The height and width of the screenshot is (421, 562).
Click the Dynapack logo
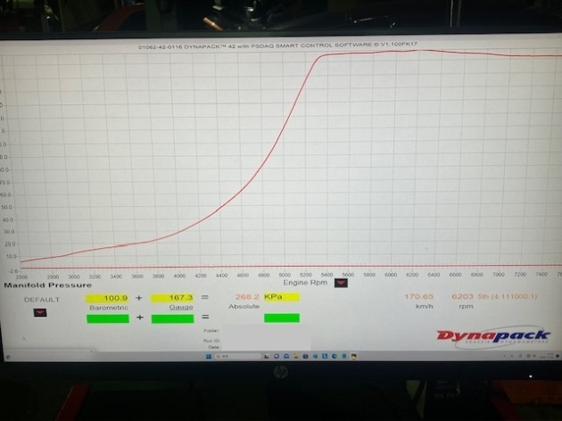tap(483, 335)
